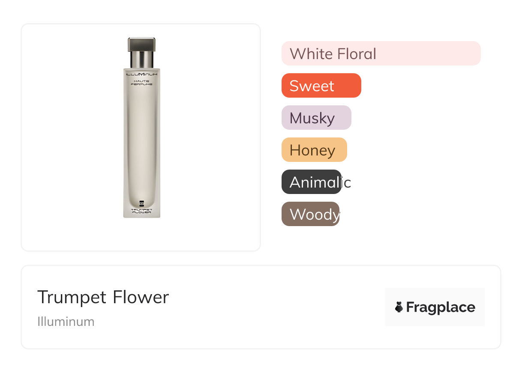
Task: Pick the dark Animalic accord bar
Action: 311,182
